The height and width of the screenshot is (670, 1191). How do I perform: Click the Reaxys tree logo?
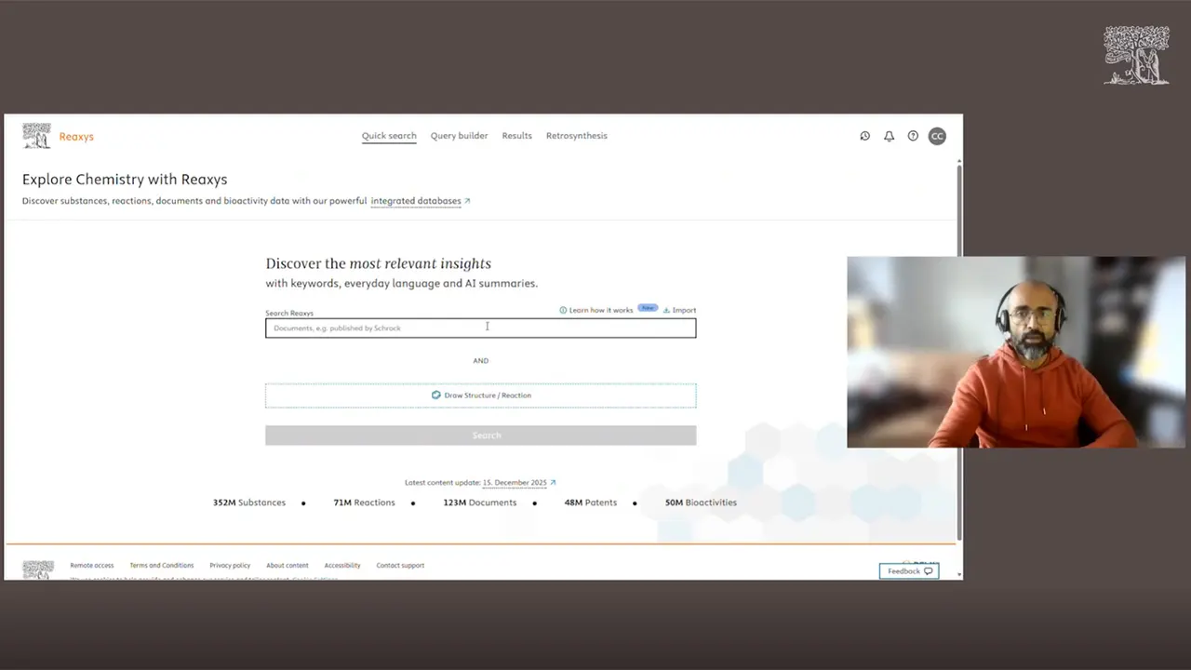click(36, 135)
